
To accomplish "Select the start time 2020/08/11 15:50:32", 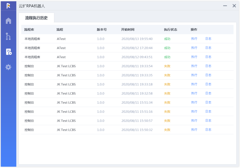I will (137, 130).
